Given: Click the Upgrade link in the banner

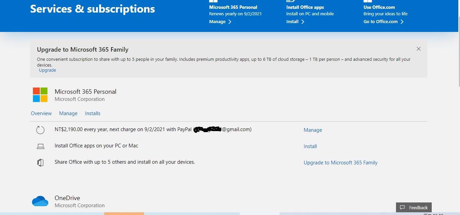Looking at the screenshot, I should pyautogui.click(x=47, y=70).
